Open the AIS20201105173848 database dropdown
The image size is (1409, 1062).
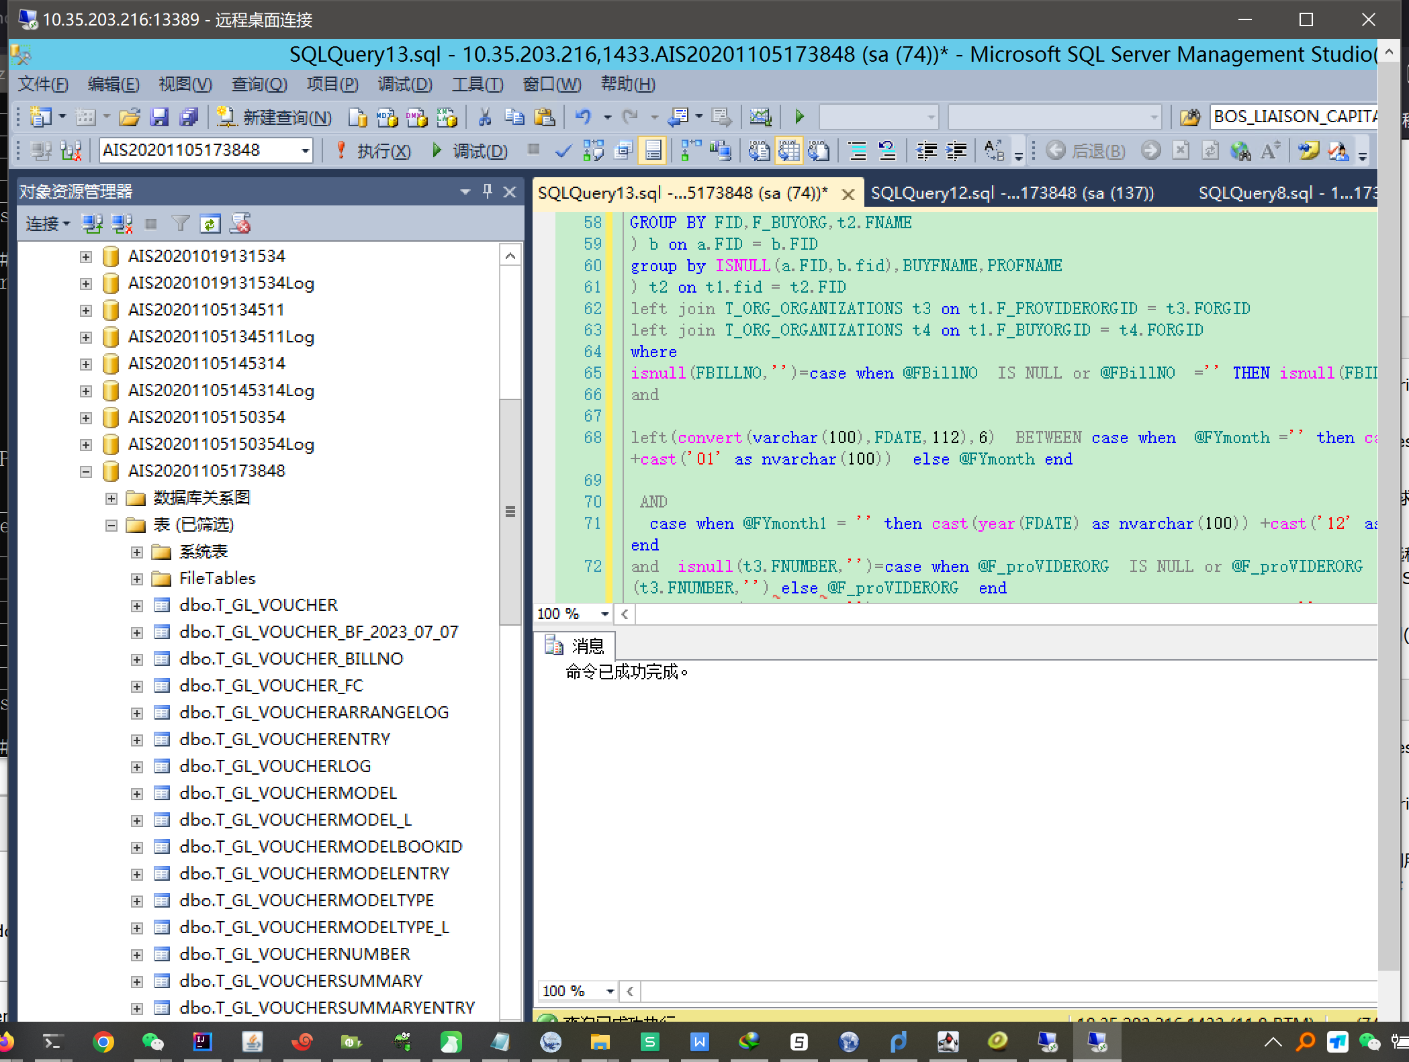[x=306, y=151]
